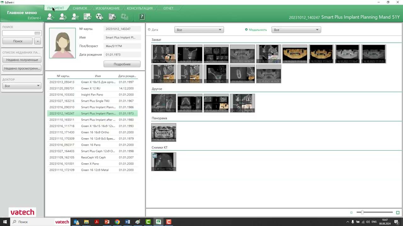Viewport: 403px width, 226px height.
Task: Switch to the СНИМОК tab
Action: coord(80,8)
